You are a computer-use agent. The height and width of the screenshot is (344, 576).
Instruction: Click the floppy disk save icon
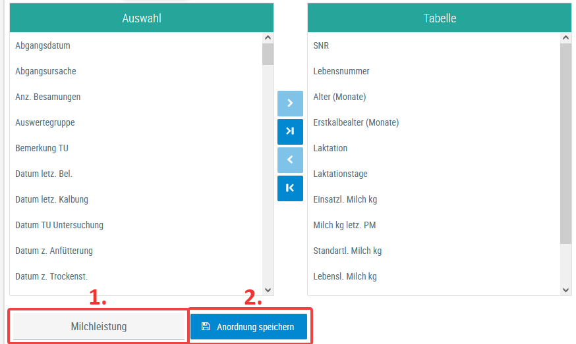[206, 326]
